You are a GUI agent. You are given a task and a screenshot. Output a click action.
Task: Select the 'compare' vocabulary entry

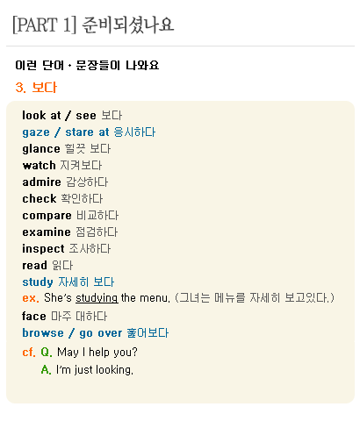tap(70, 216)
